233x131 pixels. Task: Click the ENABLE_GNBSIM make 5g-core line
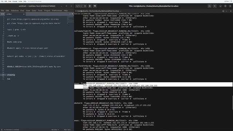(34, 67)
